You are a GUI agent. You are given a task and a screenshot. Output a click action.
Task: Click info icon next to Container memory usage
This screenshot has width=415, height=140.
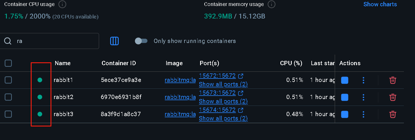[272, 5]
